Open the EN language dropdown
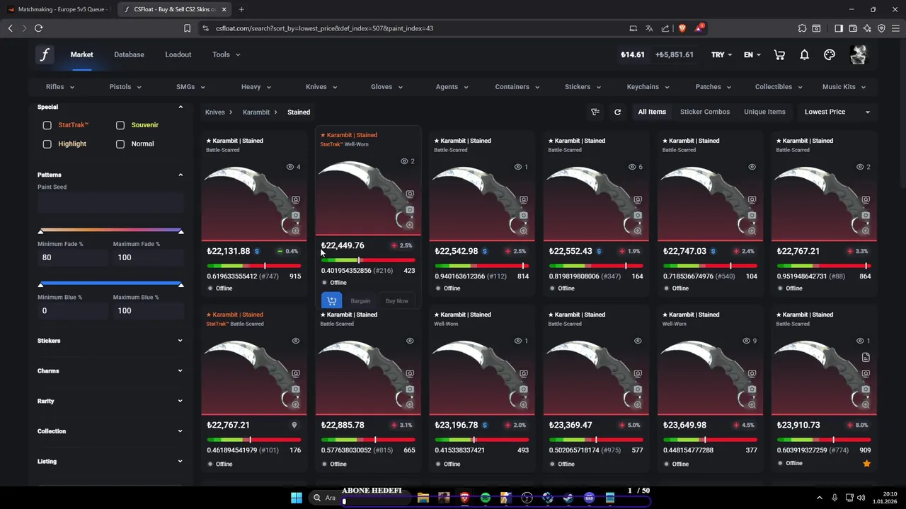The image size is (906, 509). tap(752, 54)
